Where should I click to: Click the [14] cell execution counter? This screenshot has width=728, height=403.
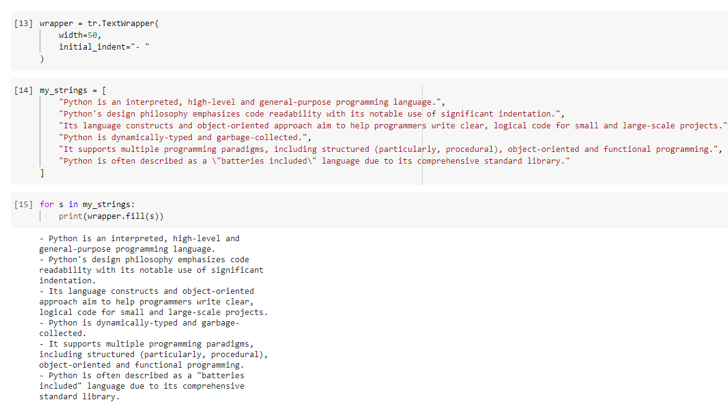pyautogui.click(x=24, y=91)
